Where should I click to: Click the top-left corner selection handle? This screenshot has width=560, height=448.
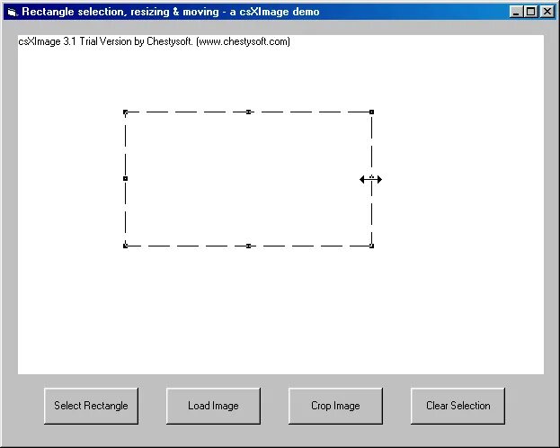pyautogui.click(x=125, y=112)
